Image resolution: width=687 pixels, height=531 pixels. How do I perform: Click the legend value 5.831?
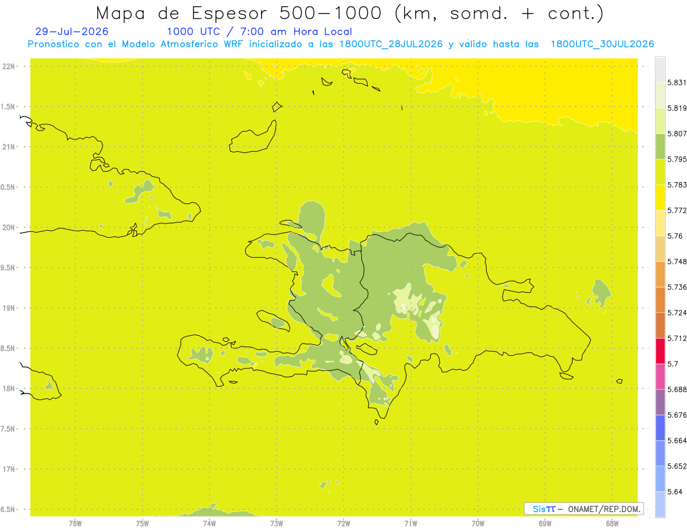[677, 82]
